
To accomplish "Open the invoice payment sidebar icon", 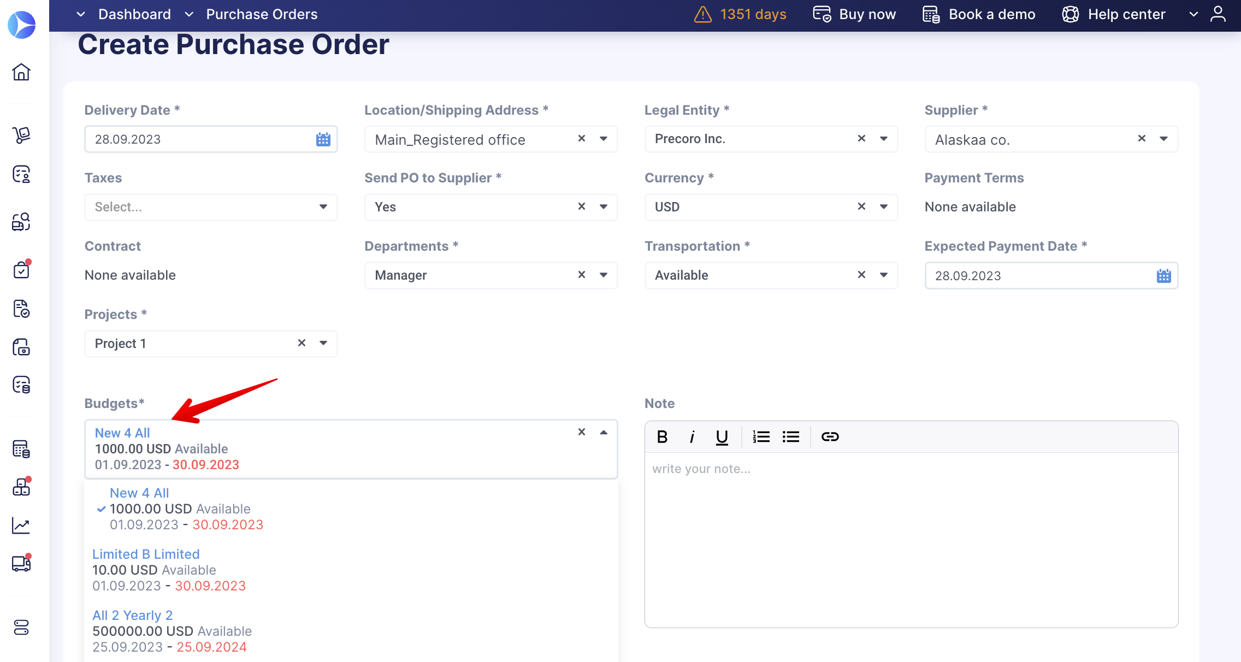I will 21,347.
